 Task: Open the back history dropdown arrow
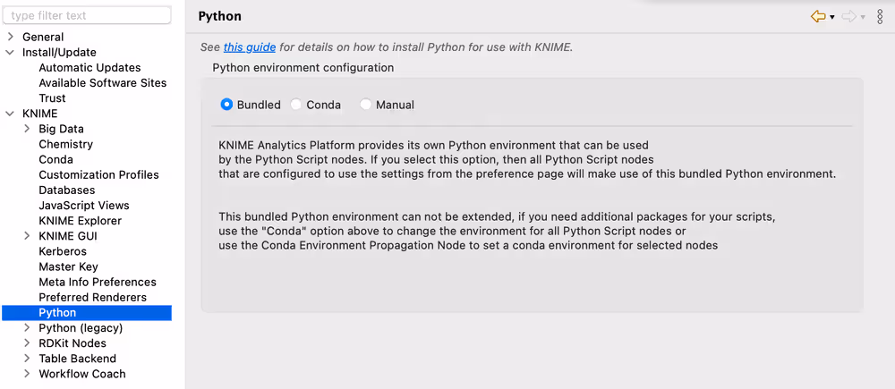(832, 17)
